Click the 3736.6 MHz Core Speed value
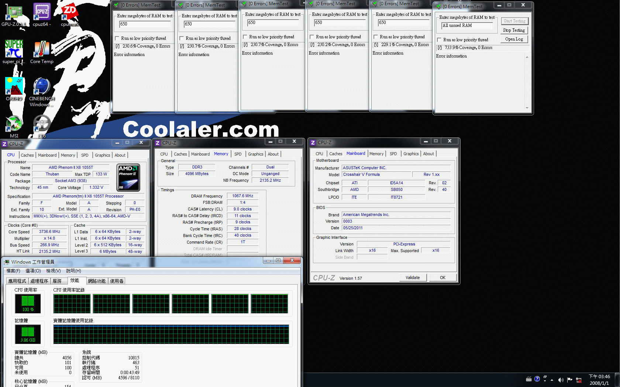 coord(50,232)
